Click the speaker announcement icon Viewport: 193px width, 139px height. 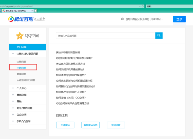tap(122, 19)
